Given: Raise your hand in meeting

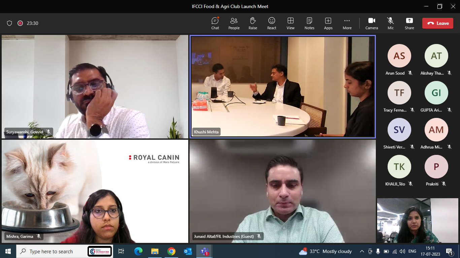Looking at the screenshot, I should (x=253, y=23).
